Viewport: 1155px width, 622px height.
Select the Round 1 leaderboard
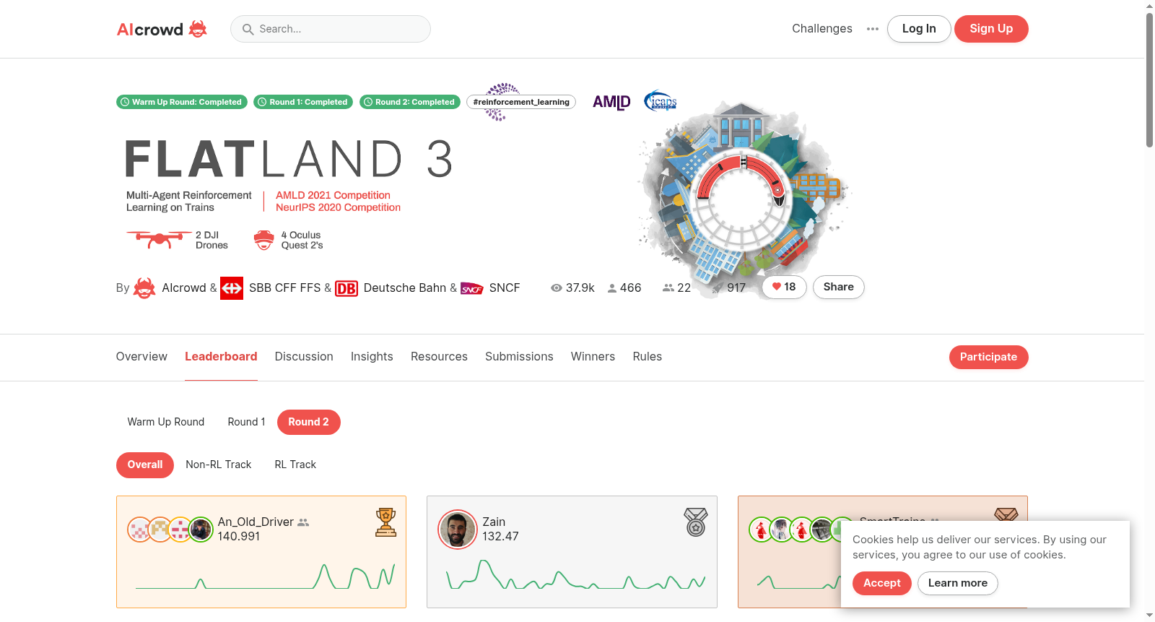[246, 422]
